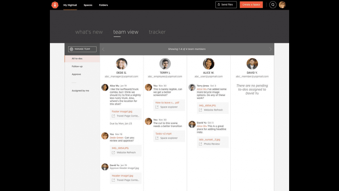Click the Showing 1-4 of 4 team members text
Image resolution: width=339 pixels, height=191 pixels.
coord(187,49)
